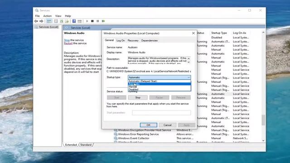This screenshot has height=163, width=290.
Task: Dismiss the dialog with Cancel
Action: (168, 125)
